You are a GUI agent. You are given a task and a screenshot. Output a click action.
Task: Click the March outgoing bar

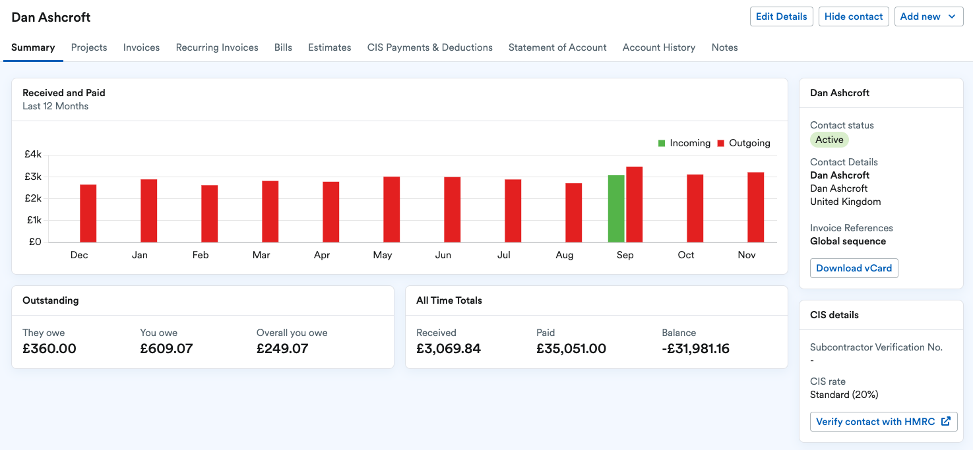click(x=270, y=211)
